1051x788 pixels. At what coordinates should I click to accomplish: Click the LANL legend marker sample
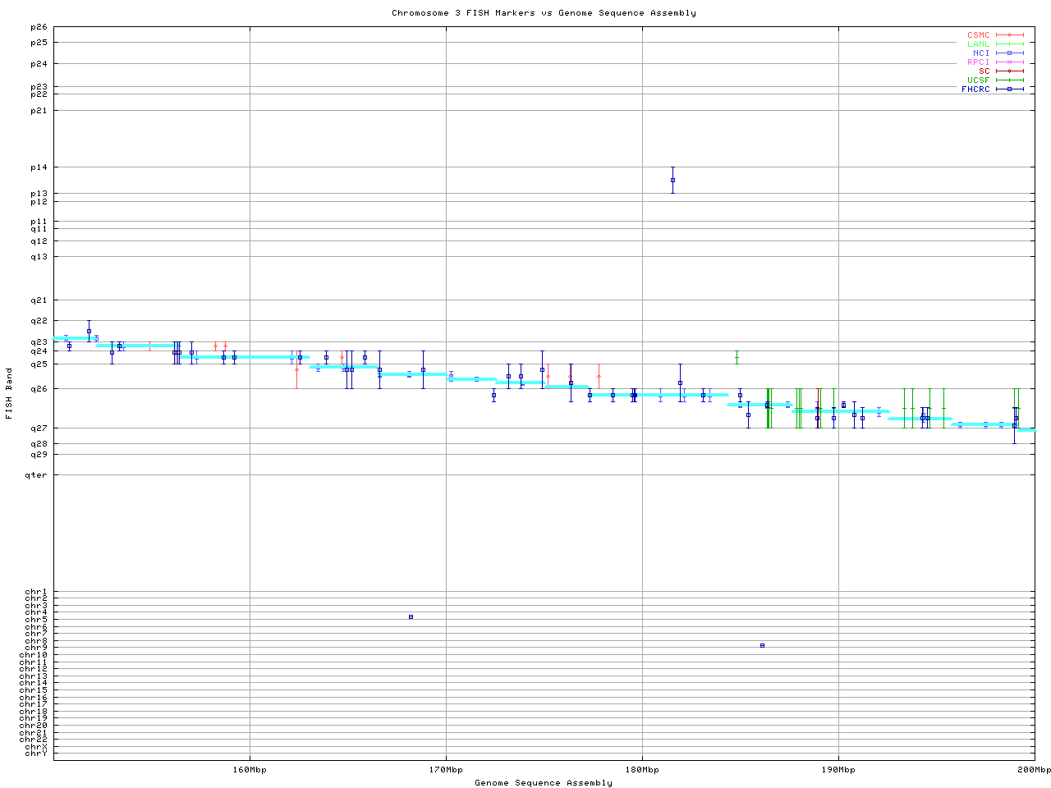[1009, 44]
